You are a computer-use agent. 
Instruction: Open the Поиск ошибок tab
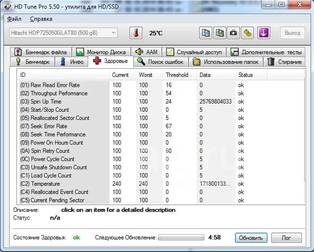click(160, 62)
